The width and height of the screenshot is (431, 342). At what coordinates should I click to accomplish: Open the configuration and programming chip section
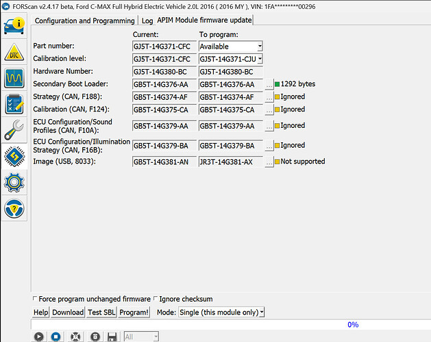click(14, 156)
